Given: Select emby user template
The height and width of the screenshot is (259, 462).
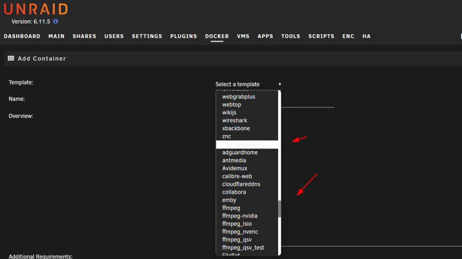Looking at the screenshot, I should pos(247,200).
